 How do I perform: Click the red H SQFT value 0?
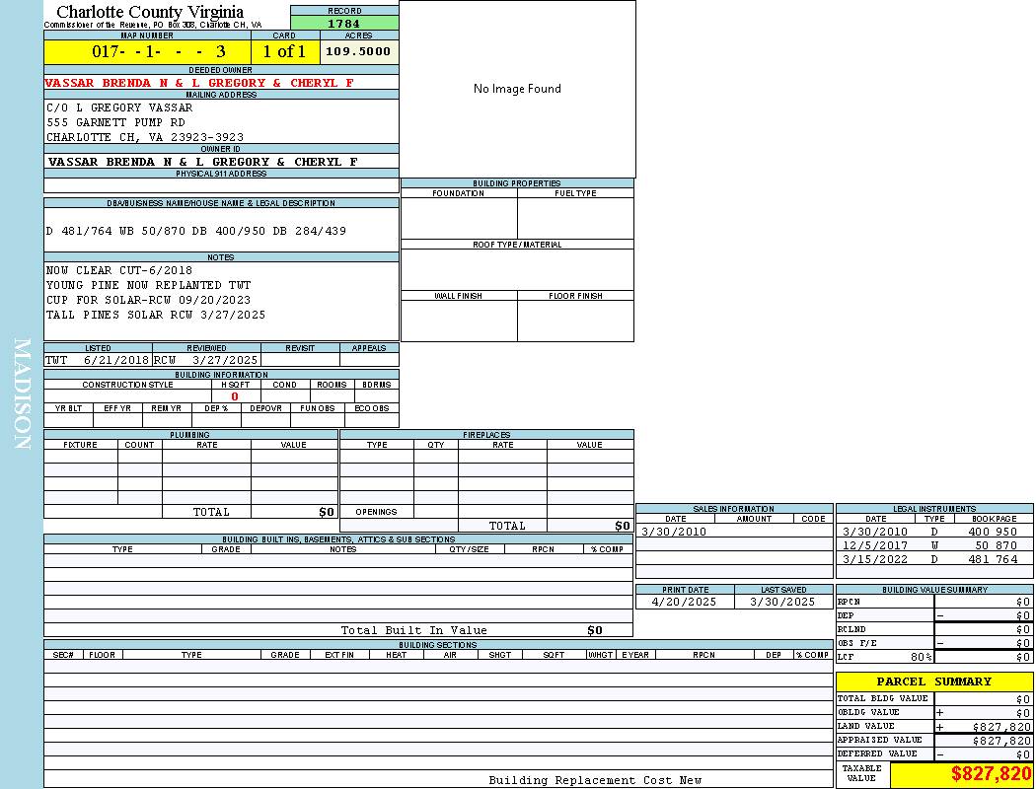(x=235, y=396)
